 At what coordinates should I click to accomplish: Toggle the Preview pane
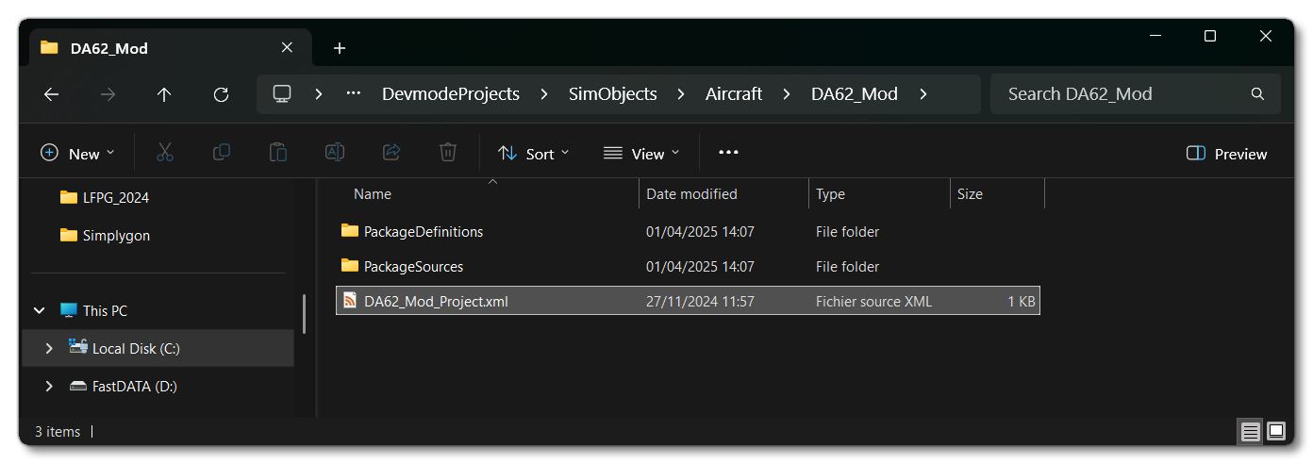[1226, 154]
